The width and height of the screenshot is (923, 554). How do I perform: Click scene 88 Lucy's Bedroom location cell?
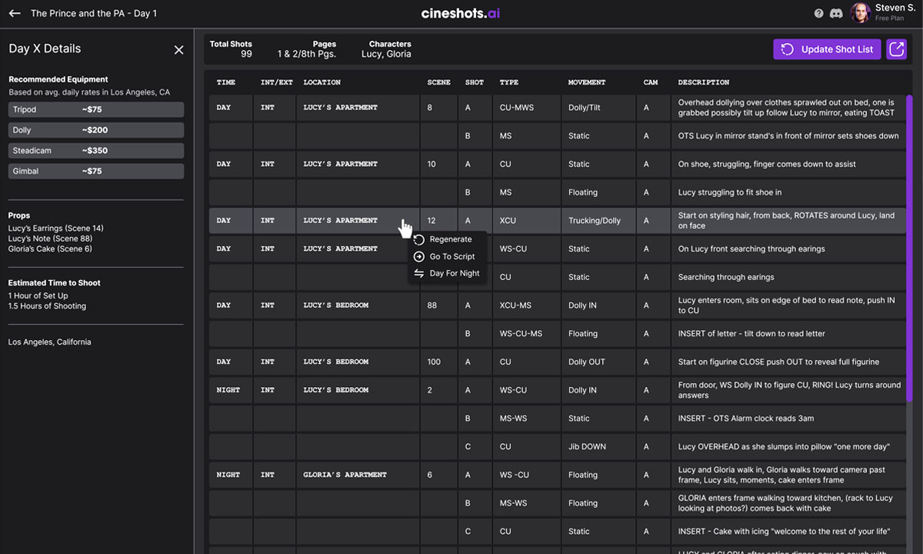pos(358,305)
